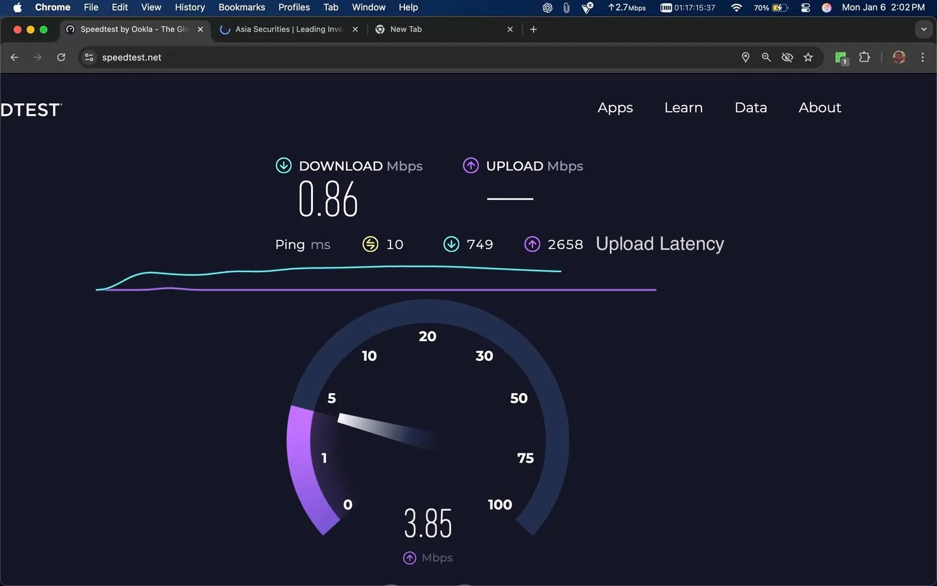Screen dimensions: 937x586
Task: Open the Bookmarks menu
Action: [x=242, y=7]
